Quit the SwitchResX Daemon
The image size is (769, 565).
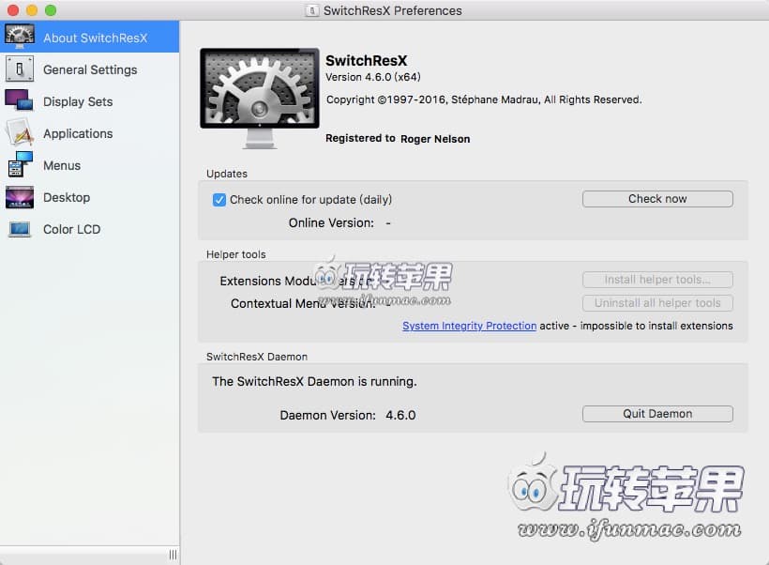point(657,414)
